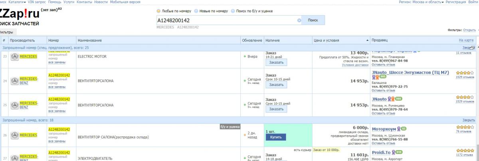
Task: Click the Mercedes-Benz logo in row 24
Action: pos(15,81)
